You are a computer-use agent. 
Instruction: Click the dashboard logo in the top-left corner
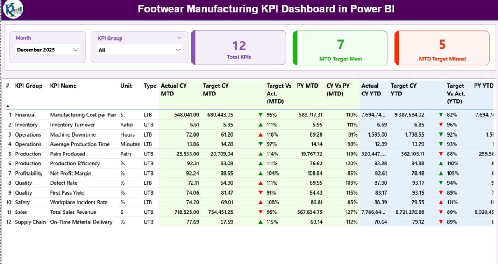click(x=12, y=9)
